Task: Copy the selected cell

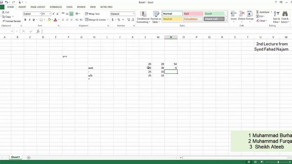Action: click(6, 16)
